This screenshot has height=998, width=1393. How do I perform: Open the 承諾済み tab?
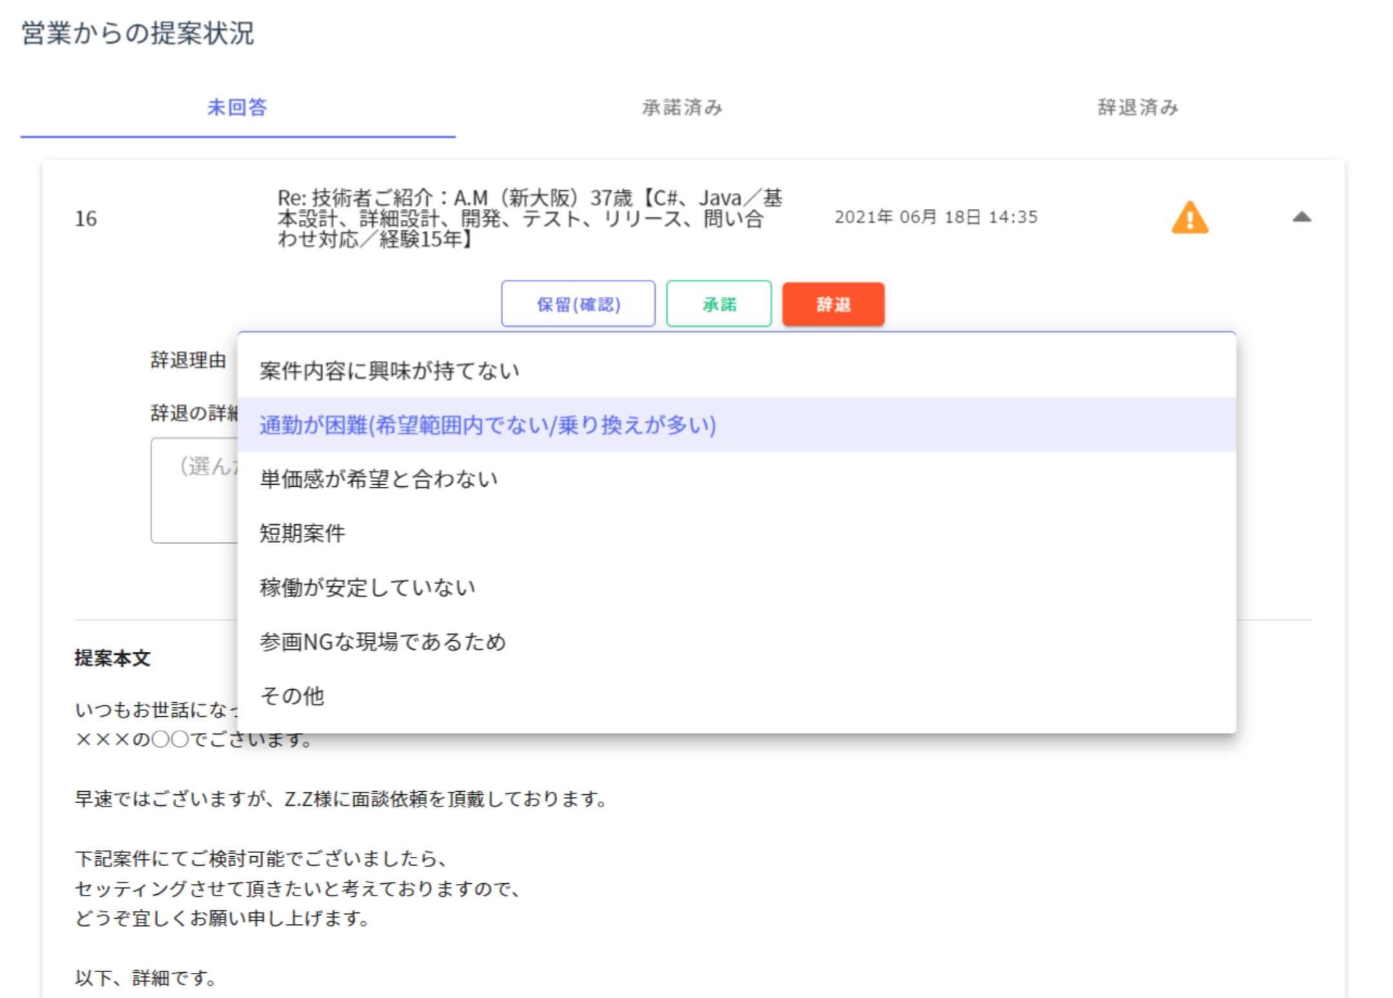click(682, 108)
